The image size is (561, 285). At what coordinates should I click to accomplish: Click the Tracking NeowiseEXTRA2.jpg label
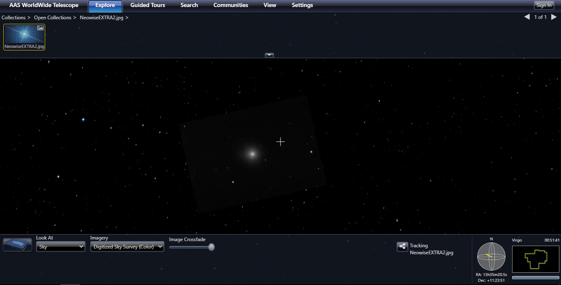pyautogui.click(x=431, y=249)
